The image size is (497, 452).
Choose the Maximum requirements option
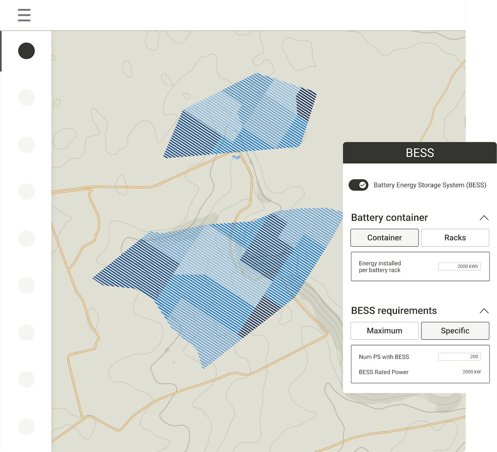(384, 331)
